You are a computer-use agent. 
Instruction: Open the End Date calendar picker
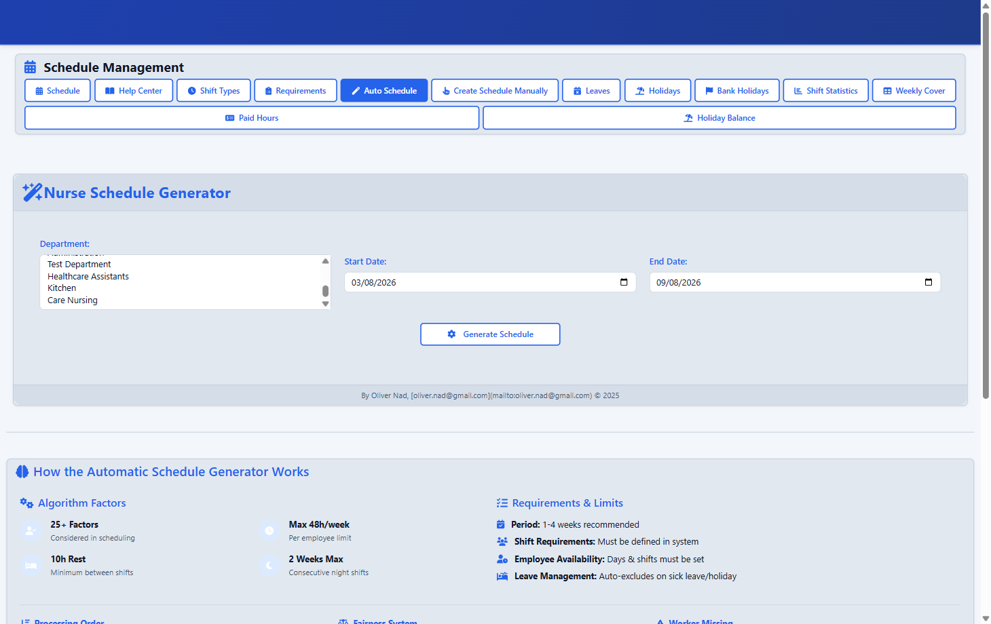point(929,282)
